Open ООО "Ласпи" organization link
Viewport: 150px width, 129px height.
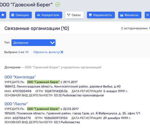pos(16,104)
